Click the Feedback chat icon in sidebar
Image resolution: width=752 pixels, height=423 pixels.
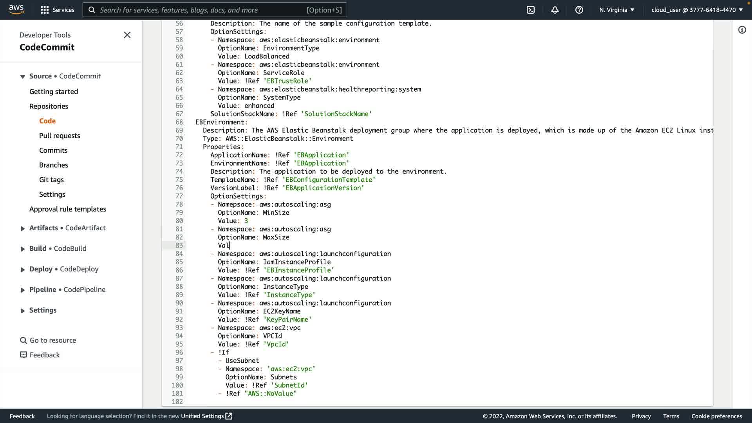tap(23, 355)
